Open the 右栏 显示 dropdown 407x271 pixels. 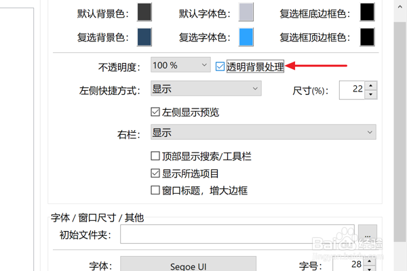[x=263, y=132]
